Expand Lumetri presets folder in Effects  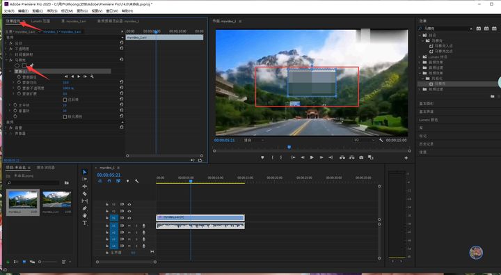coord(420,57)
